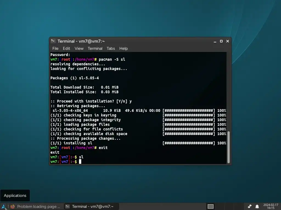Click '(1/1) installing sl' line
Viewport: 281px width, 210px height.
click(138, 143)
